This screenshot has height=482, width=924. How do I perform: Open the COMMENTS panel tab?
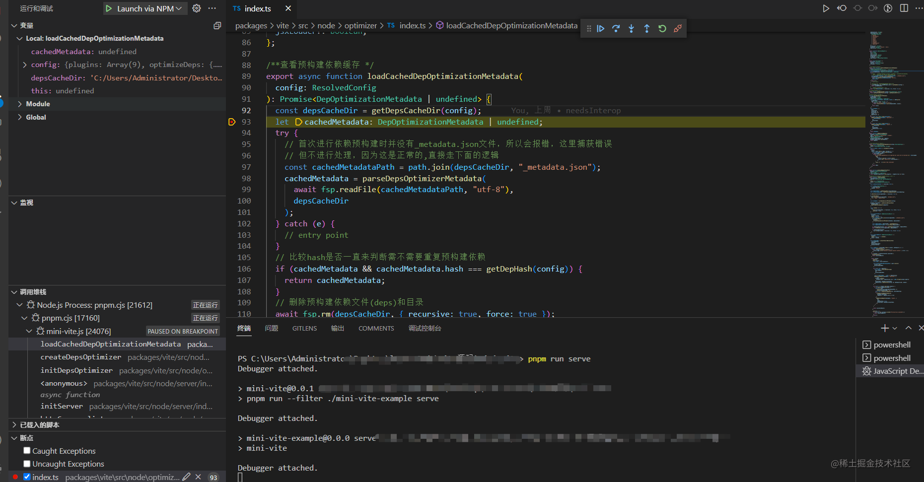click(x=376, y=328)
